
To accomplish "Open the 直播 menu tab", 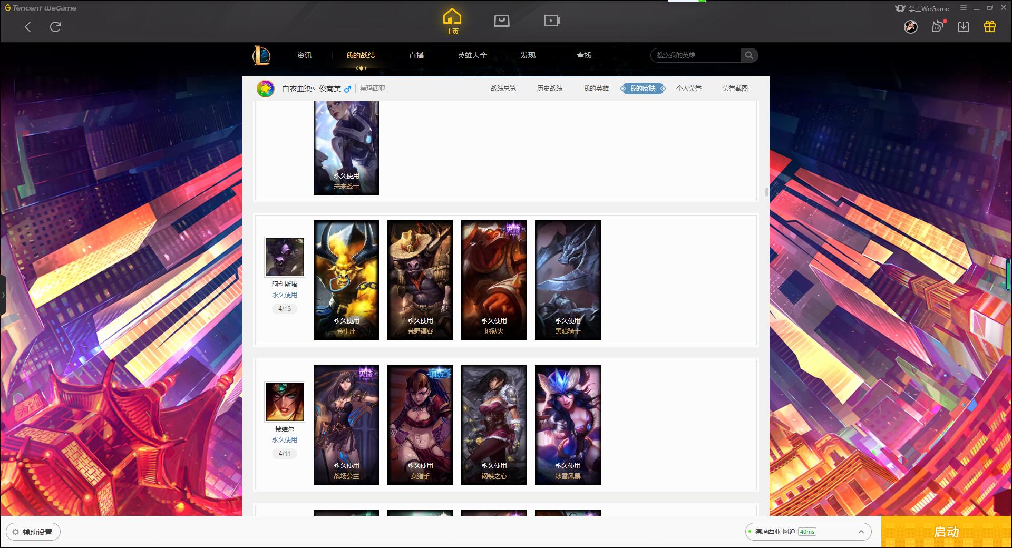I will click(x=416, y=55).
